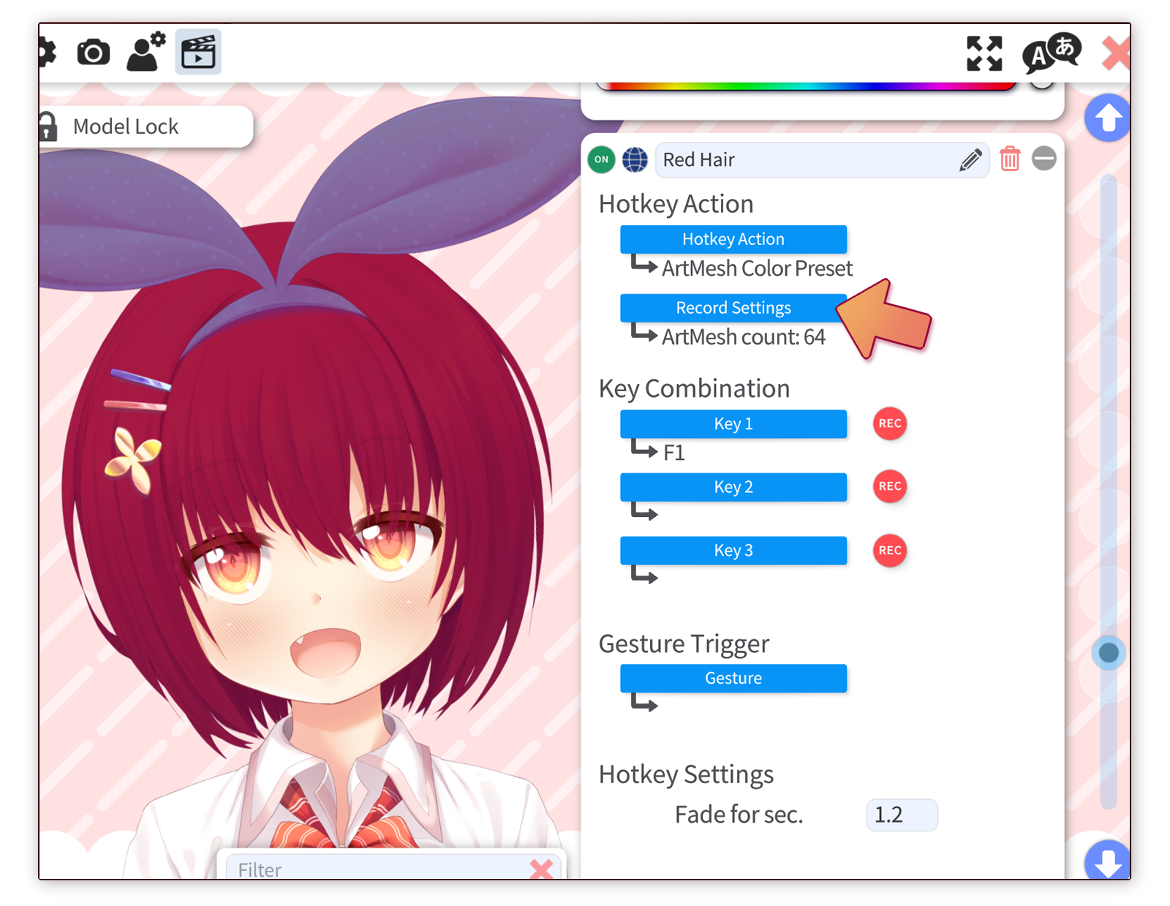Click the partially visible gear settings icon
Screen dimensions: 1170x906
[x=48, y=53]
